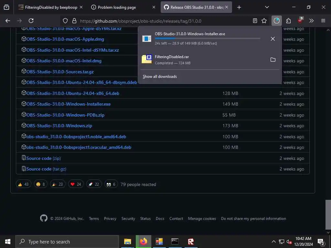The image size is (331, 248).
Task: Reload the current page
Action: (x=31, y=21)
